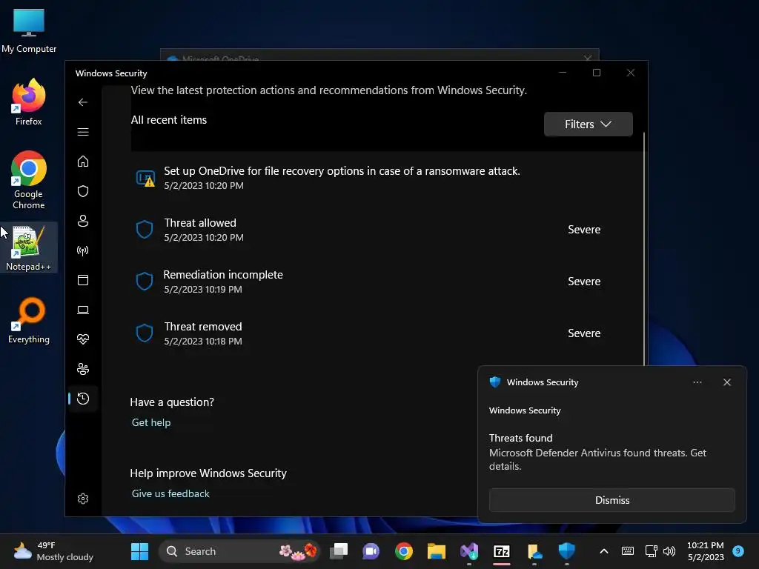The image size is (759, 569).
Task: Click the Get help link
Action: (151, 422)
